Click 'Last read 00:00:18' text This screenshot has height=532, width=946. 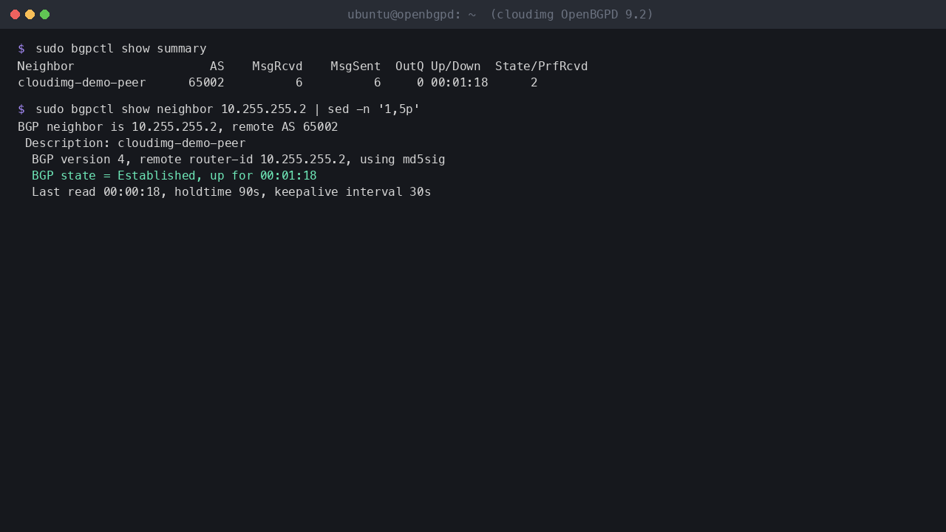coord(96,192)
